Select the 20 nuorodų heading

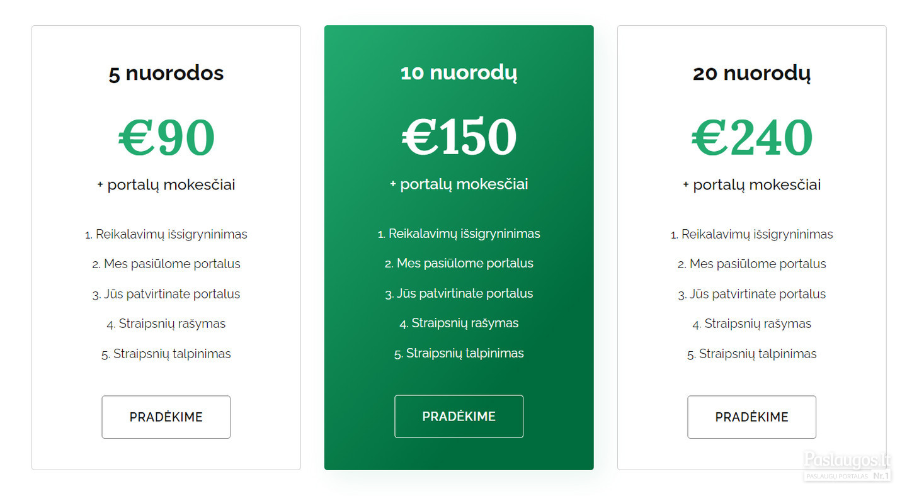(752, 73)
